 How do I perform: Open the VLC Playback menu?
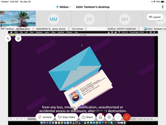[39, 32]
